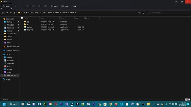Open address bar history dropdown
This screenshot has width=191, height=107.
pos(139,13)
